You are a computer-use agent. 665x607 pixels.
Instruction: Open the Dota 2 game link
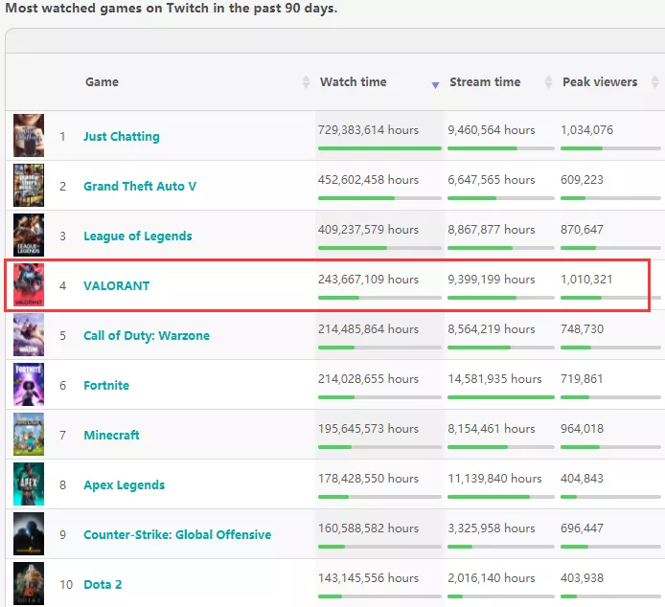point(103,585)
